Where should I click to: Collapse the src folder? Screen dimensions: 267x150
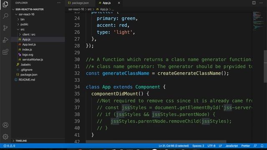click(23, 30)
